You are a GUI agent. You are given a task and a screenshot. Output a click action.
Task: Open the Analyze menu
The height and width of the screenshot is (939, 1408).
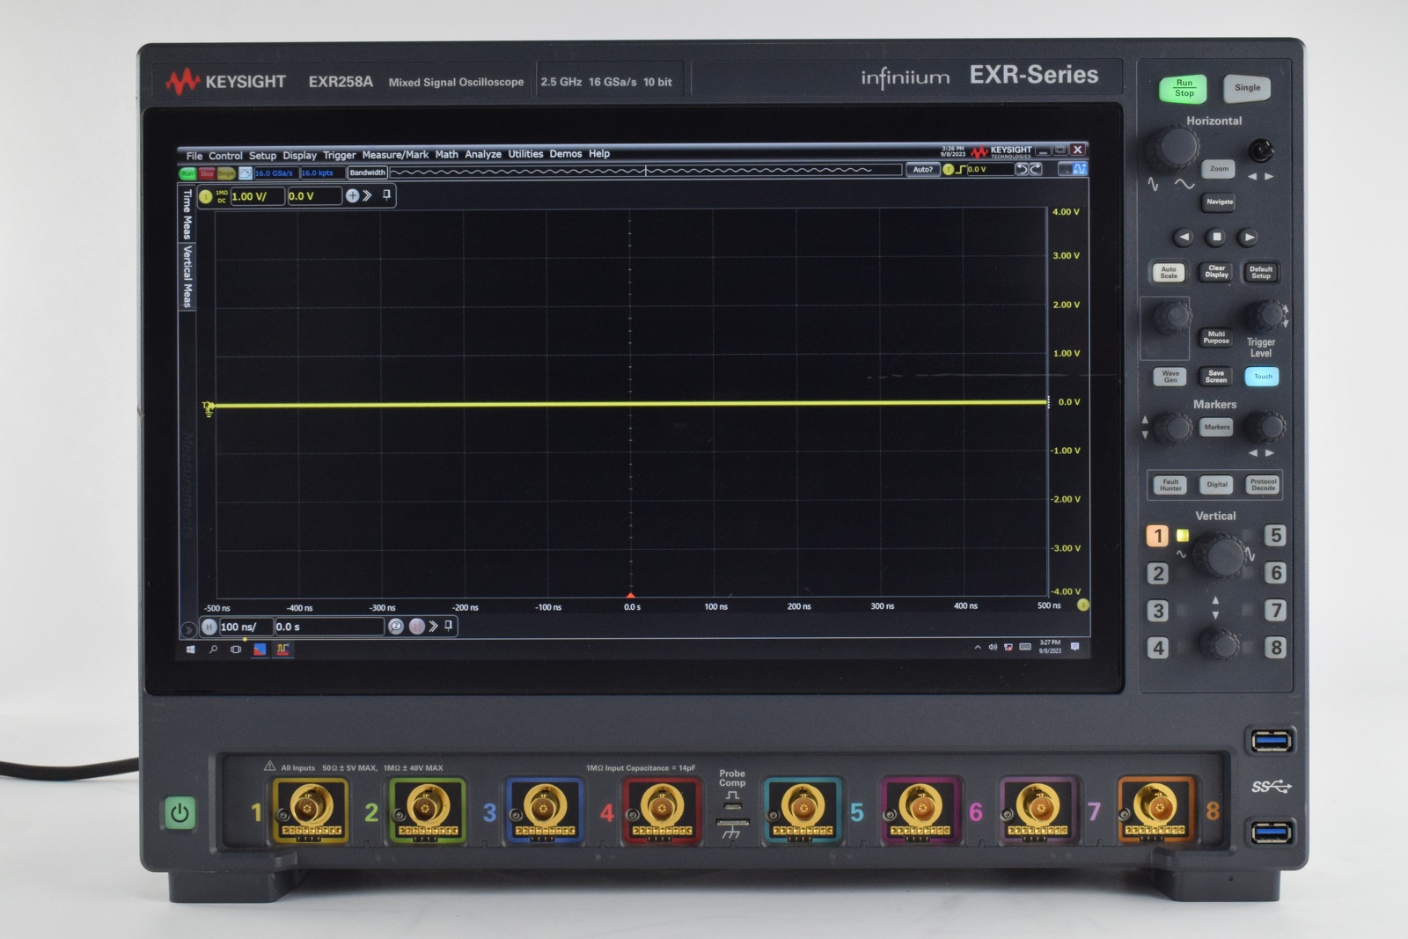(x=483, y=154)
